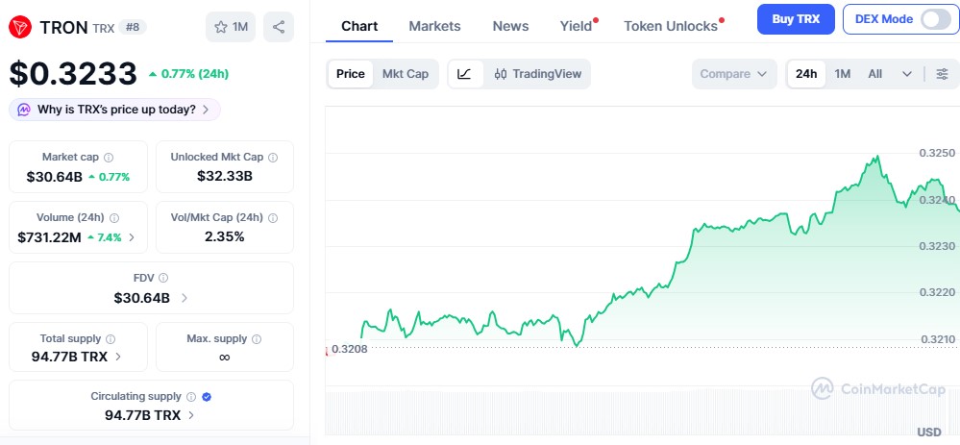Click the $32.33B unlocked market cap value
The width and height of the screenshot is (960, 445).
225,176
